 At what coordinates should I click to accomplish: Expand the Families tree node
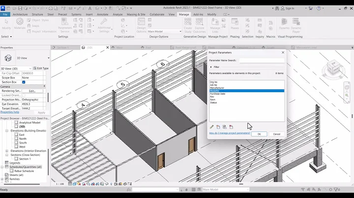tap(2, 179)
